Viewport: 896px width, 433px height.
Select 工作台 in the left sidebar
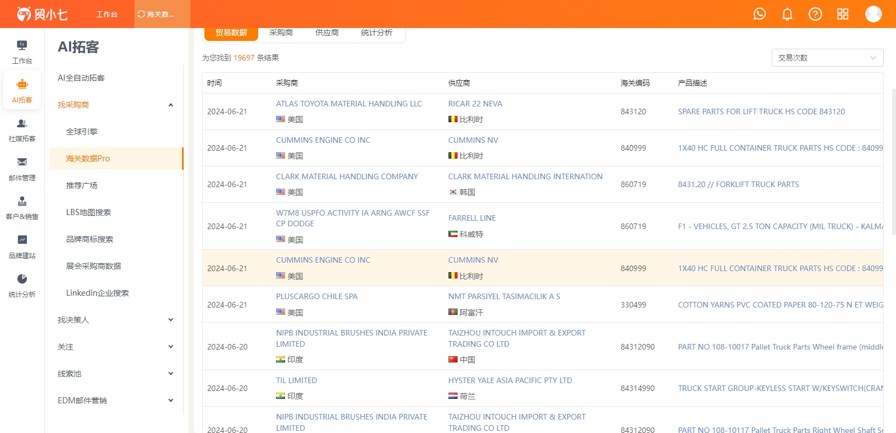tap(22, 53)
